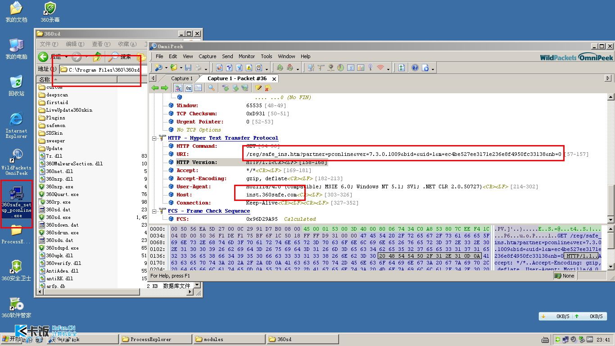Click the Search button in 360sd window

click(120, 57)
